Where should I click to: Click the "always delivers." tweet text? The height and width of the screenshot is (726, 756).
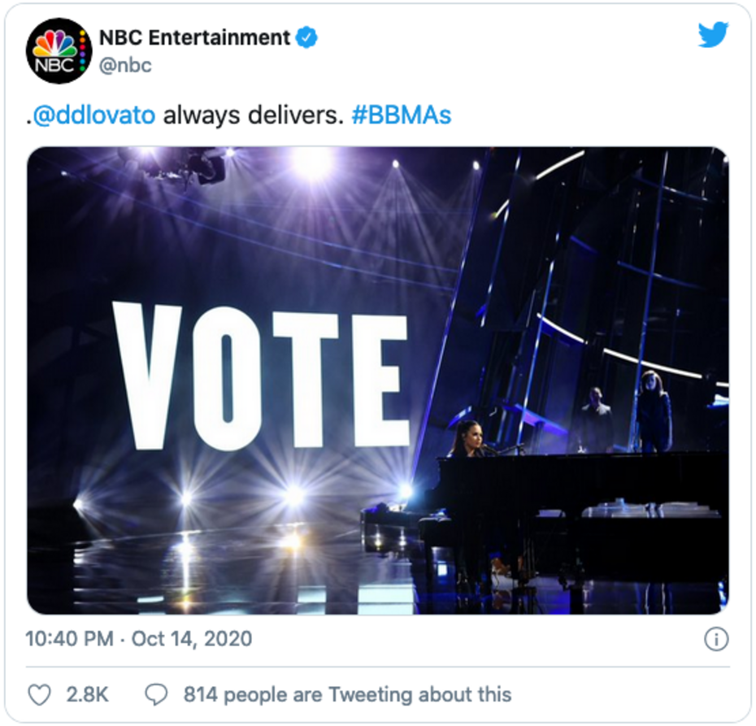click(x=253, y=115)
